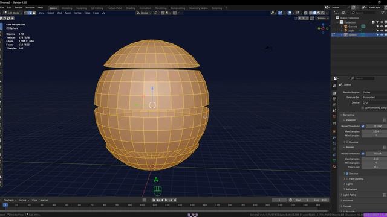
Task: Switch to the UV Editing workspace tab
Action: click(x=97, y=8)
